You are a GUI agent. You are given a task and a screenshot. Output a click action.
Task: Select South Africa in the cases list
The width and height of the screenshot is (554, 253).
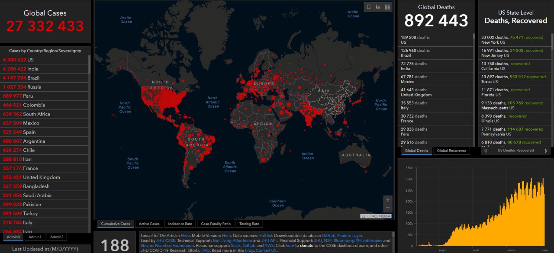[44, 114]
